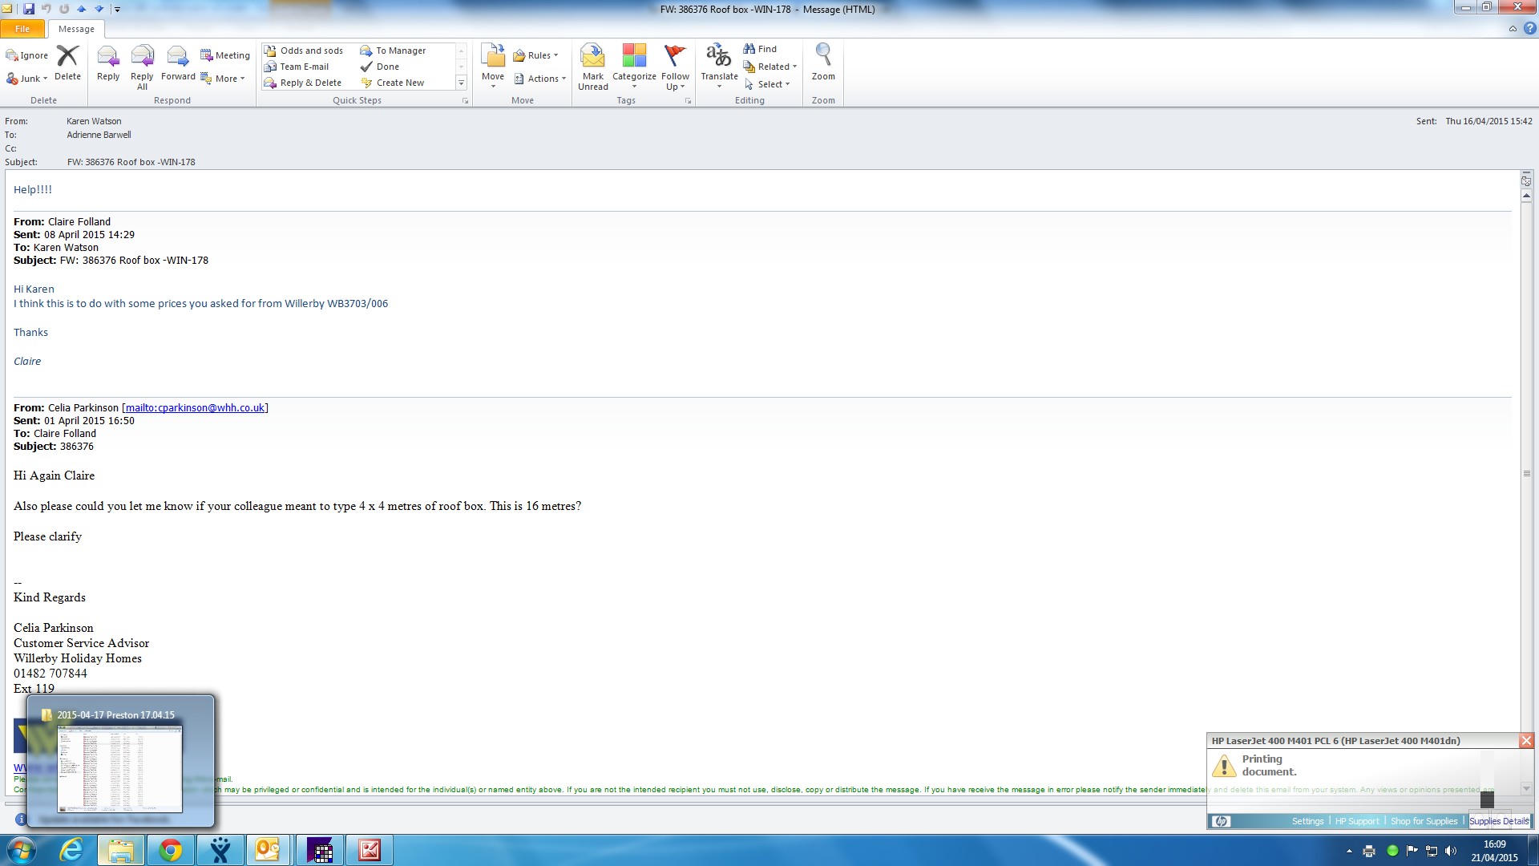Click the cparkinson@whh.co.uk mailto link
This screenshot has width=1539, height=866.
195,407
